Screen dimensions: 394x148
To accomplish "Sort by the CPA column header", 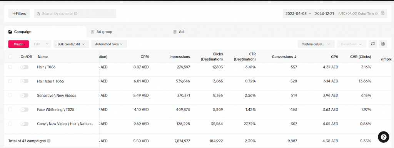I will click(x=334, y=57).
